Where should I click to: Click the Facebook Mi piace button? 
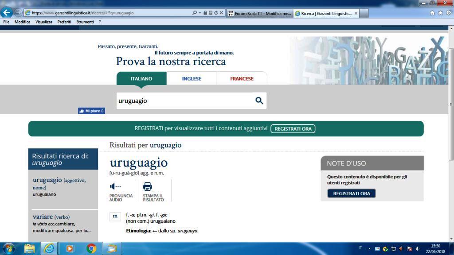pyautogui.click(x=91, y=111)
